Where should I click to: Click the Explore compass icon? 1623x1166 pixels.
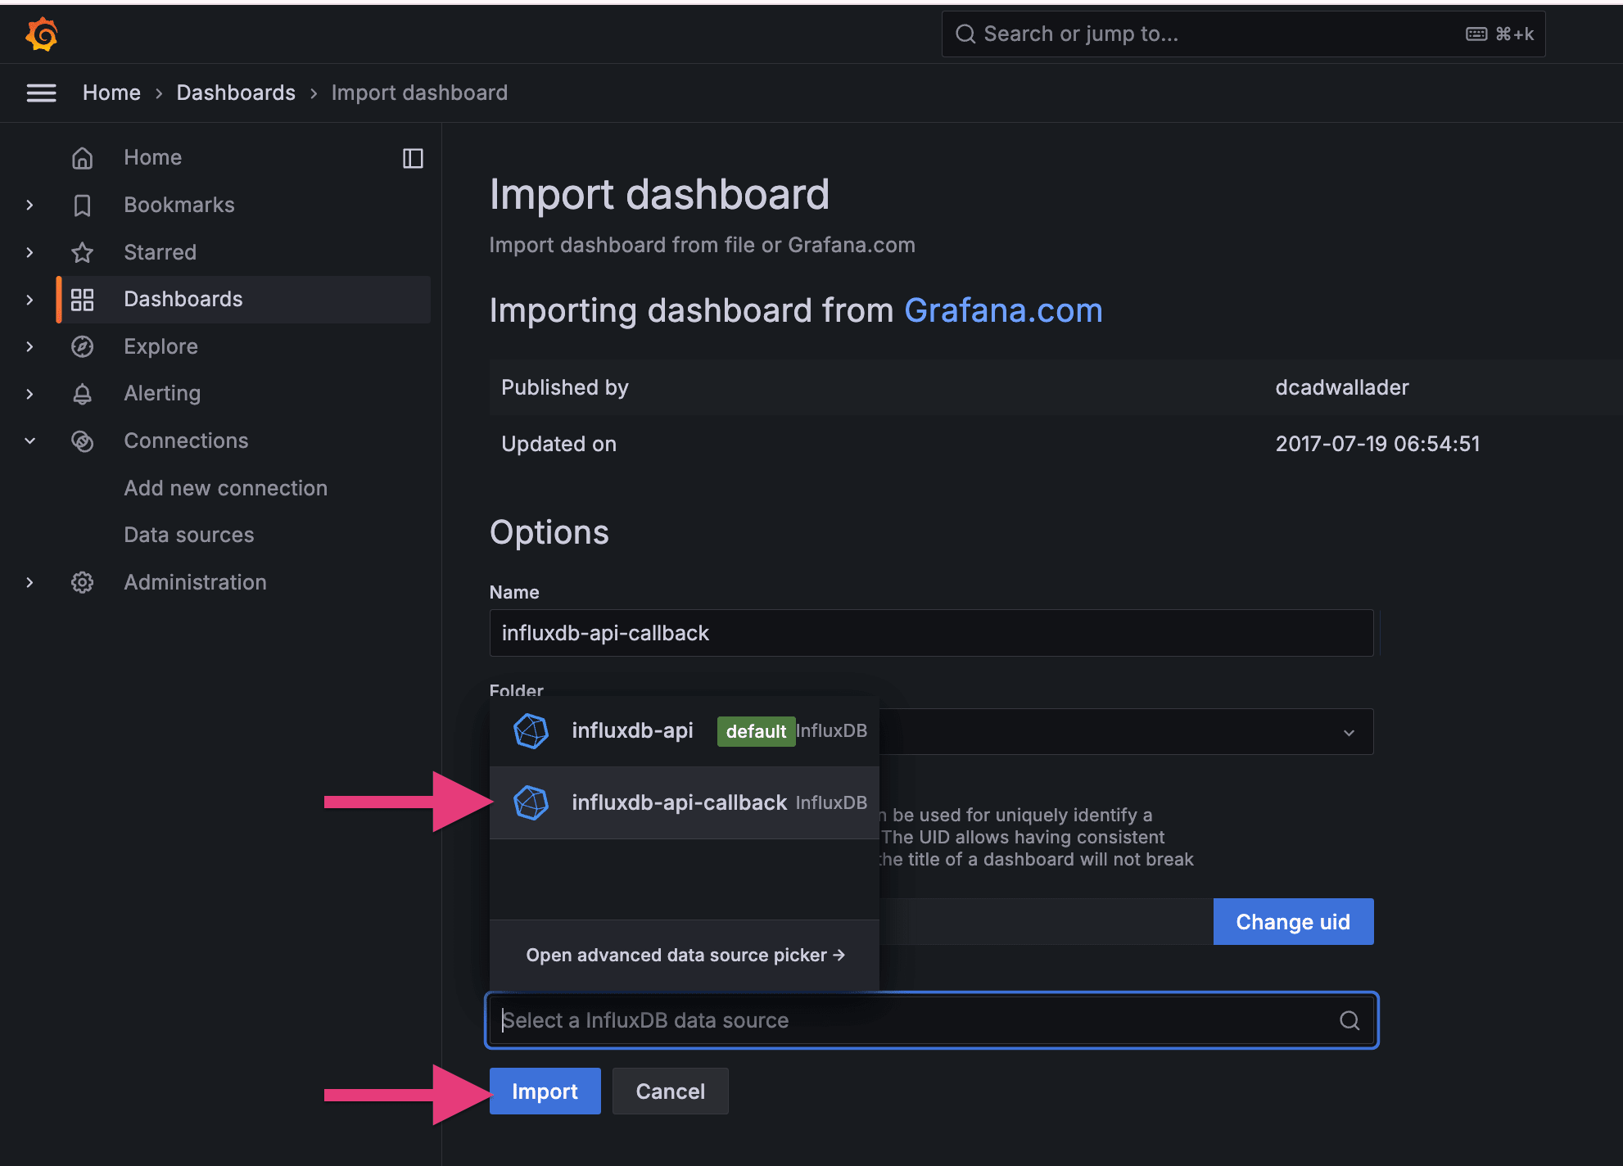click(82, 346)
